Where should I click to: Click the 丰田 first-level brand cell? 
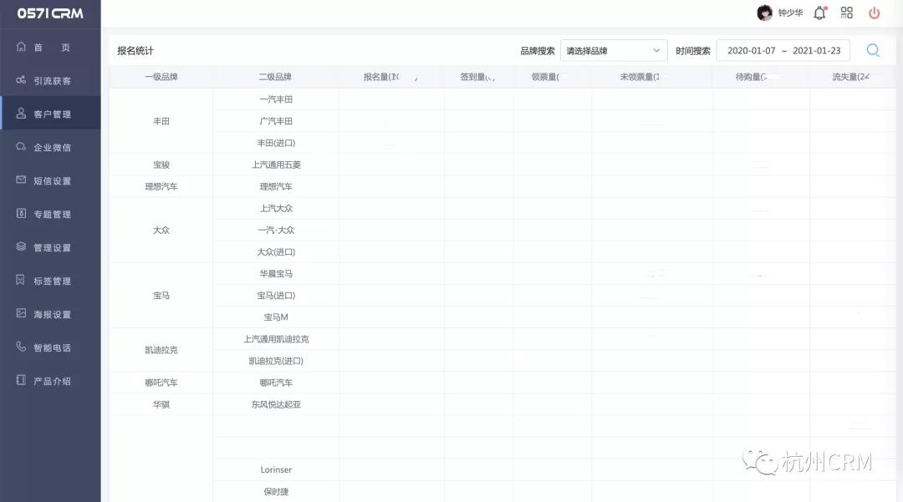pyautogui.click(x=161, y=121)
